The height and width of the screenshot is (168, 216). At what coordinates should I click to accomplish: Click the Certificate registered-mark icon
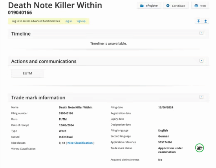point(168,5)
